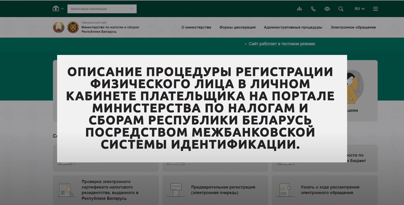404x205 pixels.
Task: Toggle the accessibility eye icon
Action: 327,9
